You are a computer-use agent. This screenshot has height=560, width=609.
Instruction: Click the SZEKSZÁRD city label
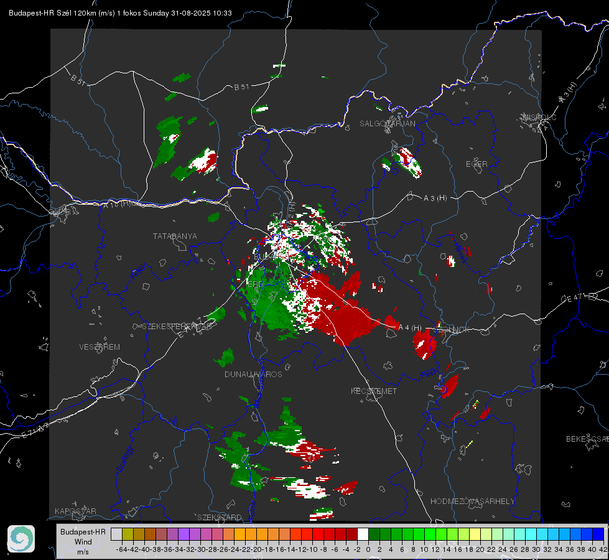pyautogui.click(x=220, y=517)
